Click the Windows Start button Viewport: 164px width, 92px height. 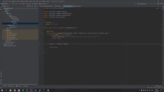(x=2, y=90)
